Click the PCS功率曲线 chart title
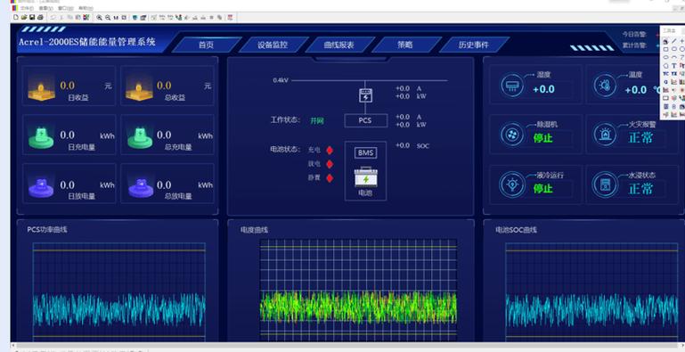685x352 pixels. (47, 229)
